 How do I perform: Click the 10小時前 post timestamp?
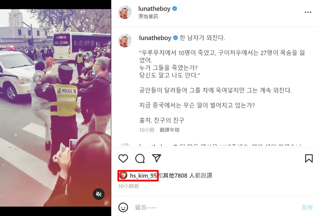point(128,186)
